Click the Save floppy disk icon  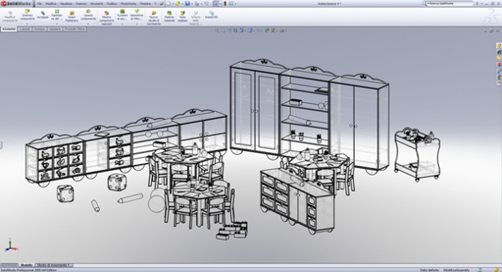pos(187,4)
